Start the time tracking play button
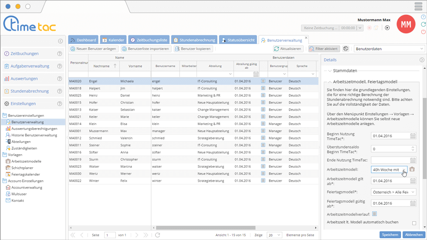 [x=387, y=28]
